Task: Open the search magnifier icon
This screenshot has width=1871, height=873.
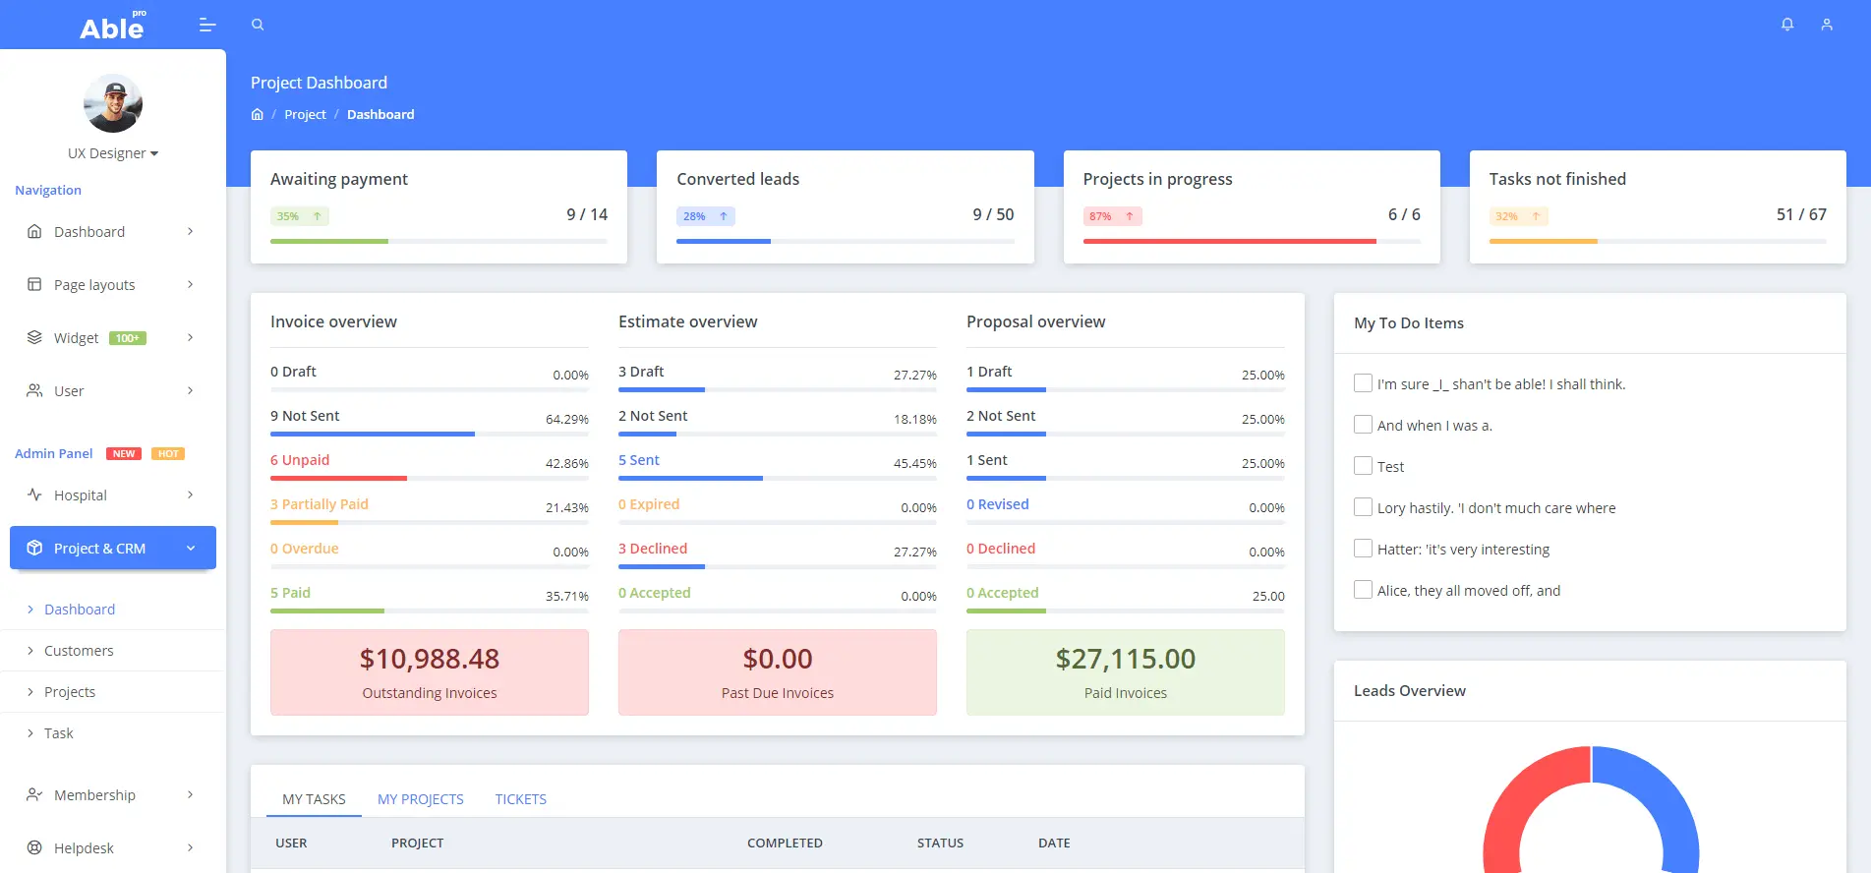Action: (258, 25)
